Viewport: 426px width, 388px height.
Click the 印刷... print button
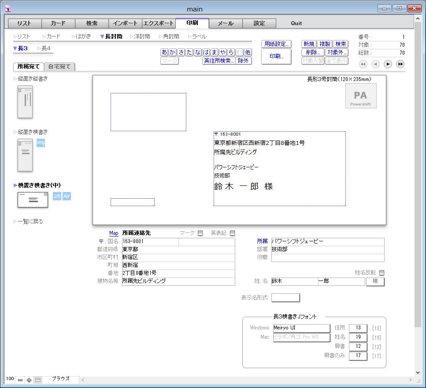pos(276,56)
